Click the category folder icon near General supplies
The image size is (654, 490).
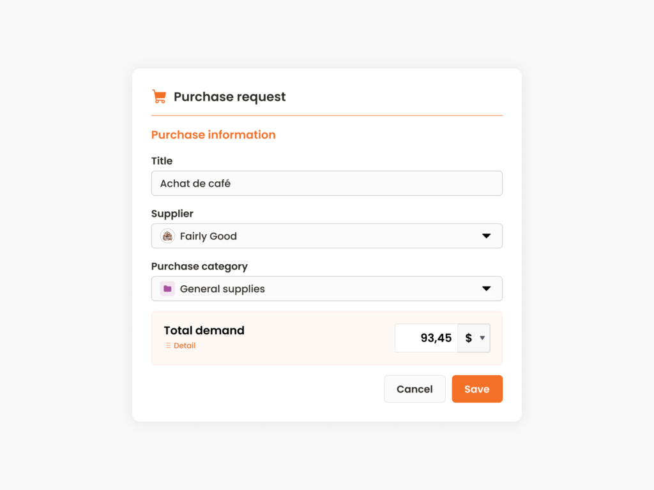point(167,288)
